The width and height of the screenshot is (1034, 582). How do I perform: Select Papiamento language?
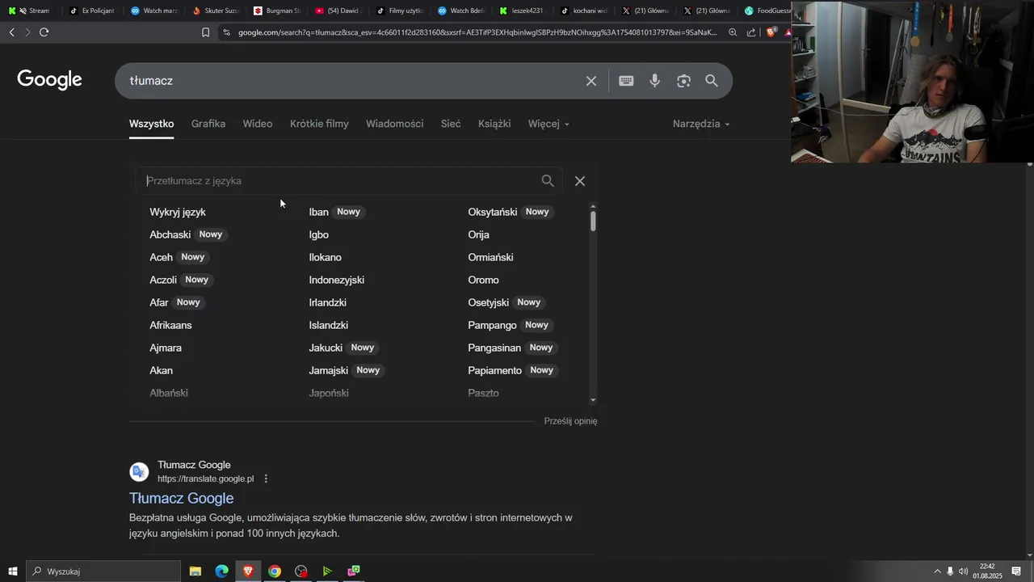pyautogui.click(x=495, y=370)
